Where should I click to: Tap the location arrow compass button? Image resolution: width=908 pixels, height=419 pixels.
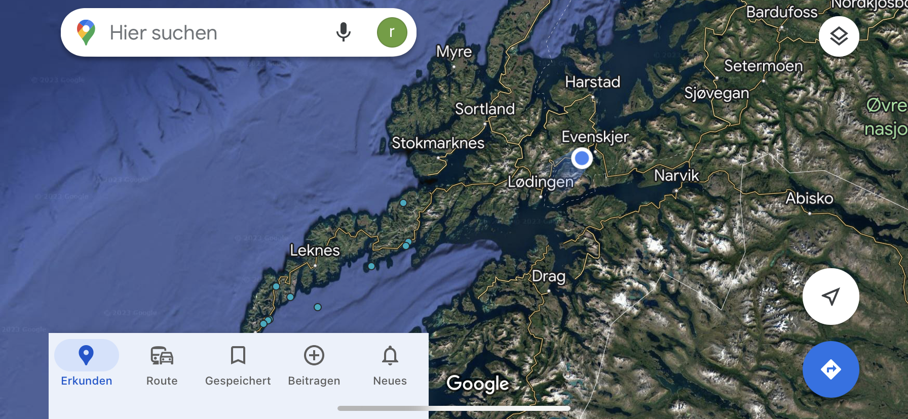[830, 297]
